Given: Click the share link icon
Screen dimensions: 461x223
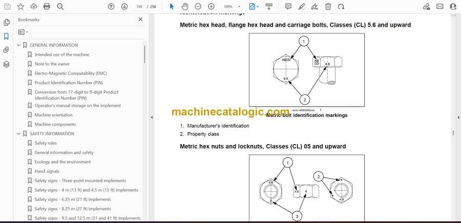Looking at the screenshot, I should pos(427,7).
